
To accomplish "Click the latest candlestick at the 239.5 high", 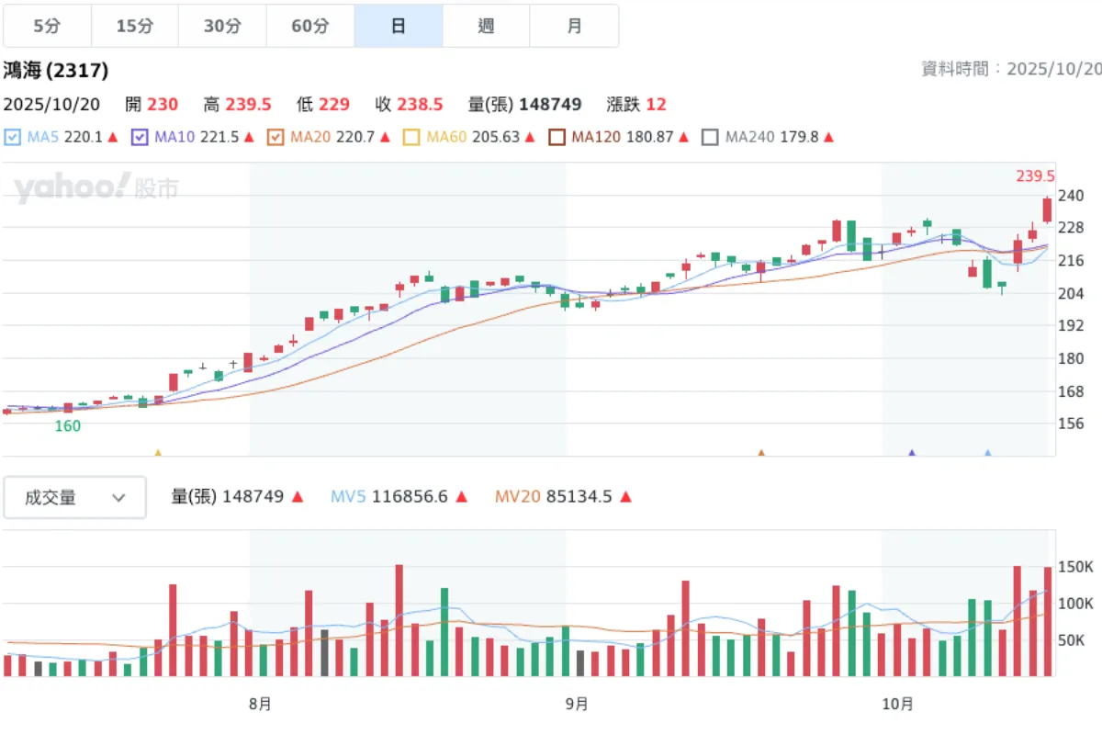I will coord(1047,209).
